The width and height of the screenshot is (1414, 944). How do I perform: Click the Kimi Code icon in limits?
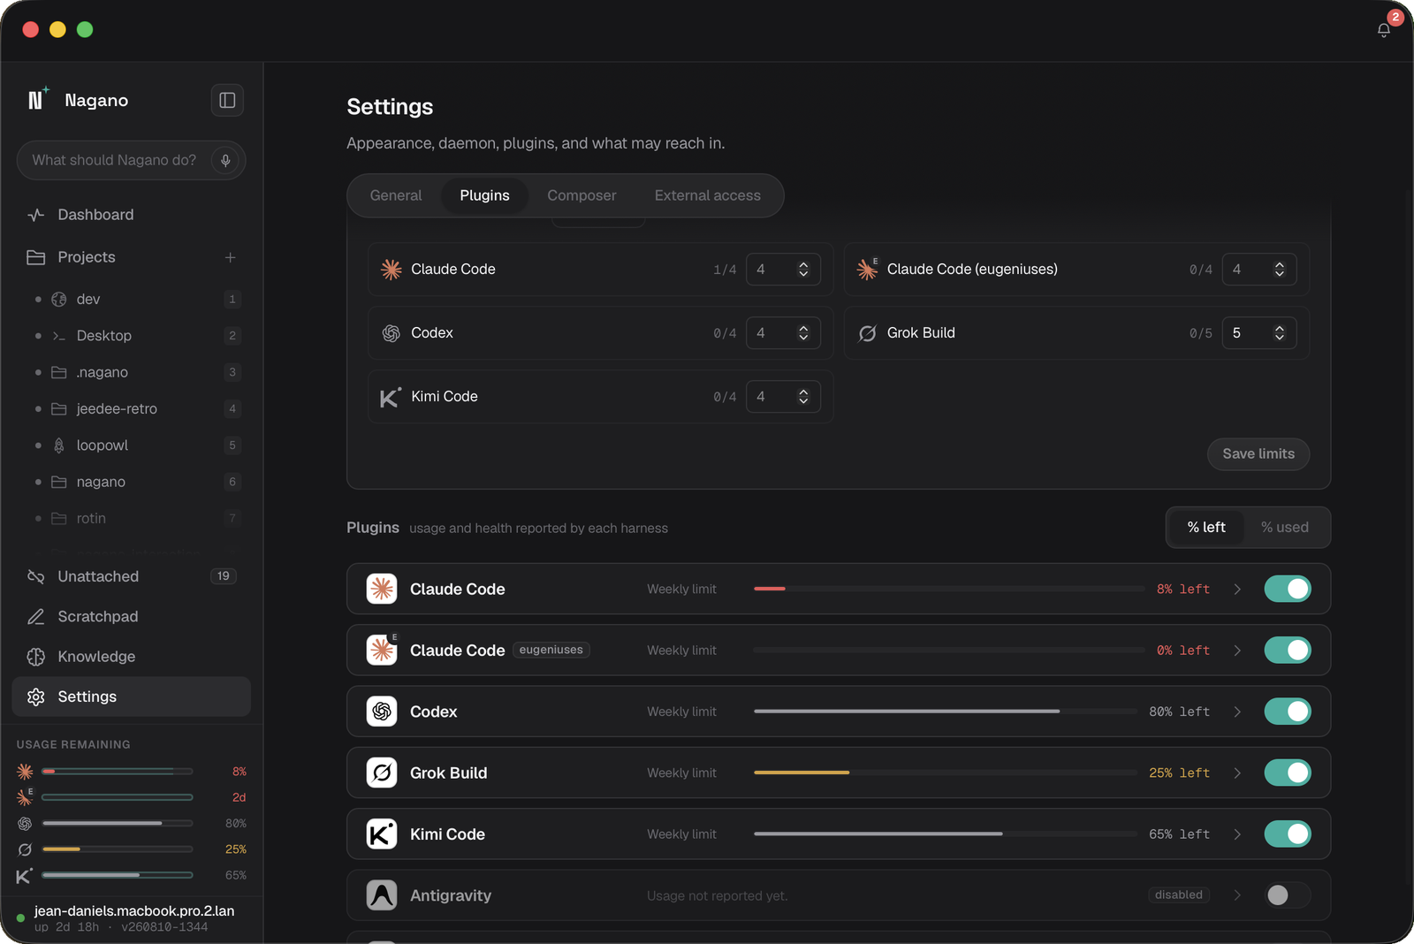pos(391,397)
